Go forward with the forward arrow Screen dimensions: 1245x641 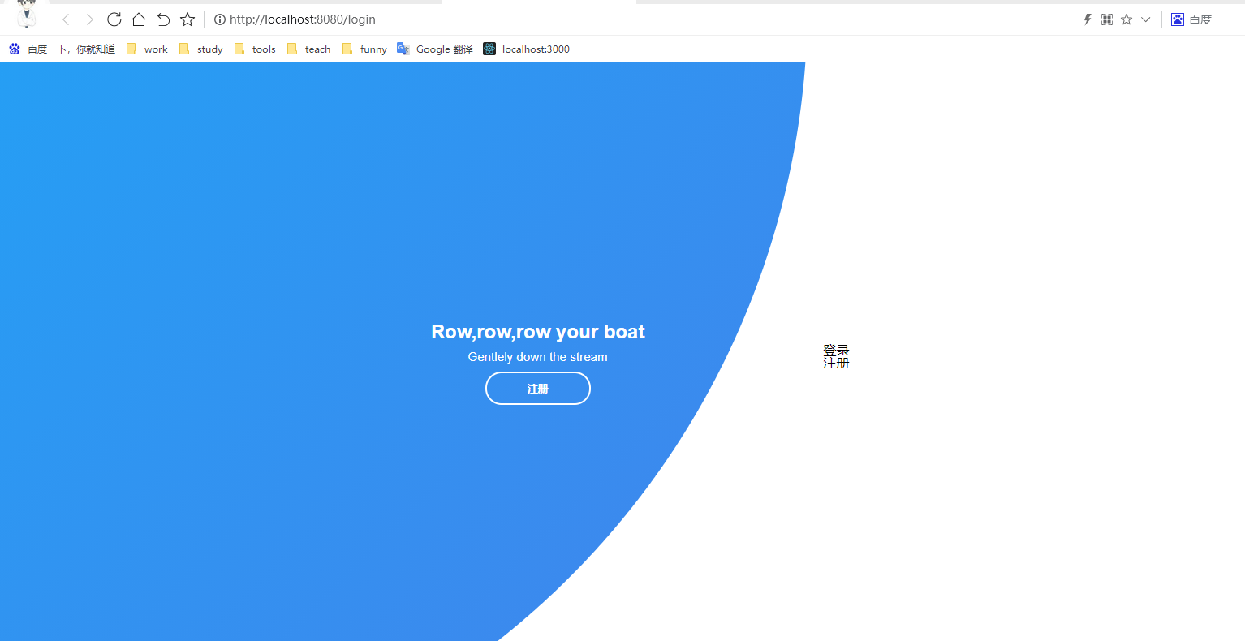(x=90, y=19)
